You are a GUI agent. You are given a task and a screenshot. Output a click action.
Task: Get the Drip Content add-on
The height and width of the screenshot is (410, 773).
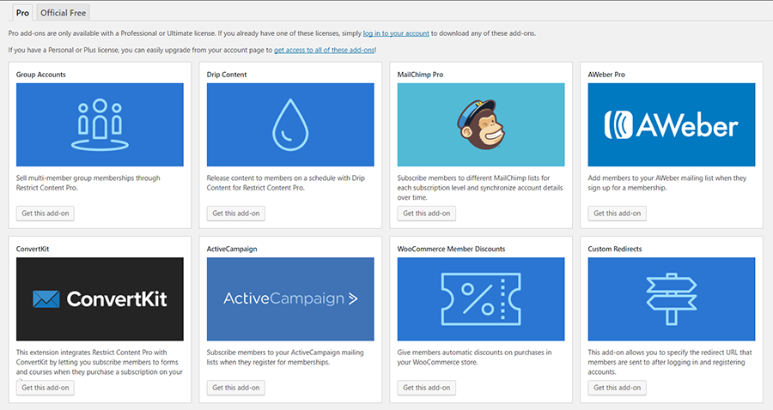[235, 214]
